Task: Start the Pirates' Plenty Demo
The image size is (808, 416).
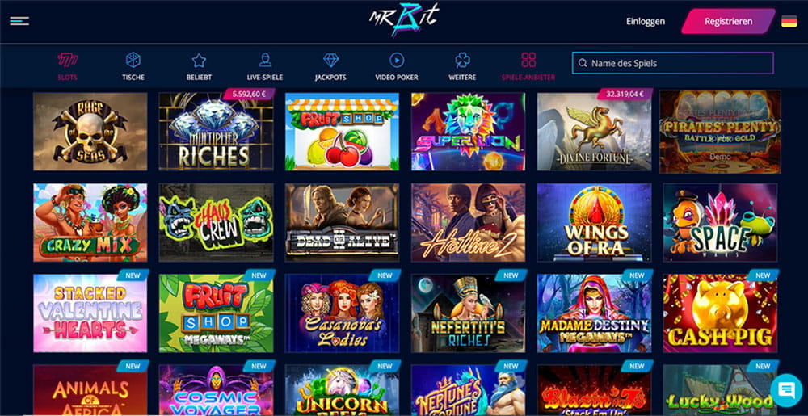Action: (721, 156)
